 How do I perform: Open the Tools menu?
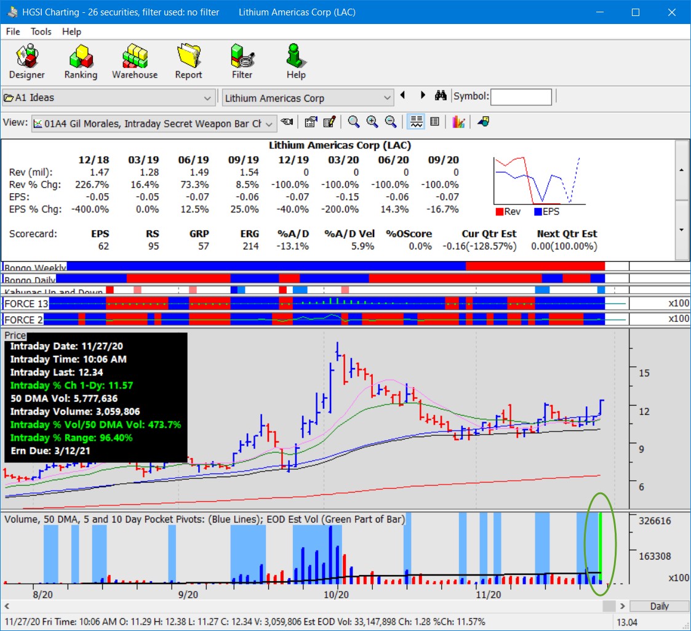point(41,31)
